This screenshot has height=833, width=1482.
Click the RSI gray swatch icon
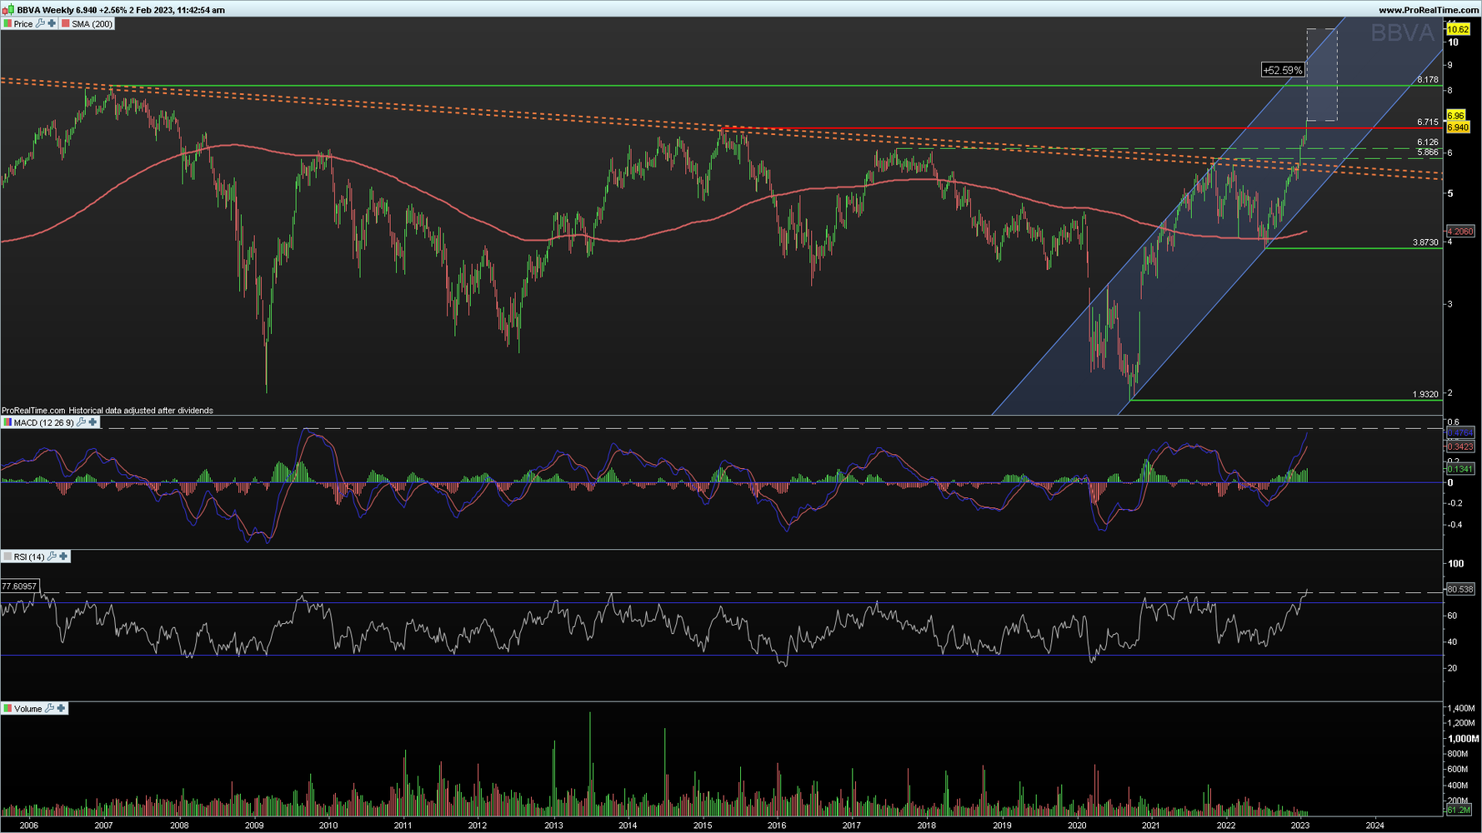click(x=8, y=556)
